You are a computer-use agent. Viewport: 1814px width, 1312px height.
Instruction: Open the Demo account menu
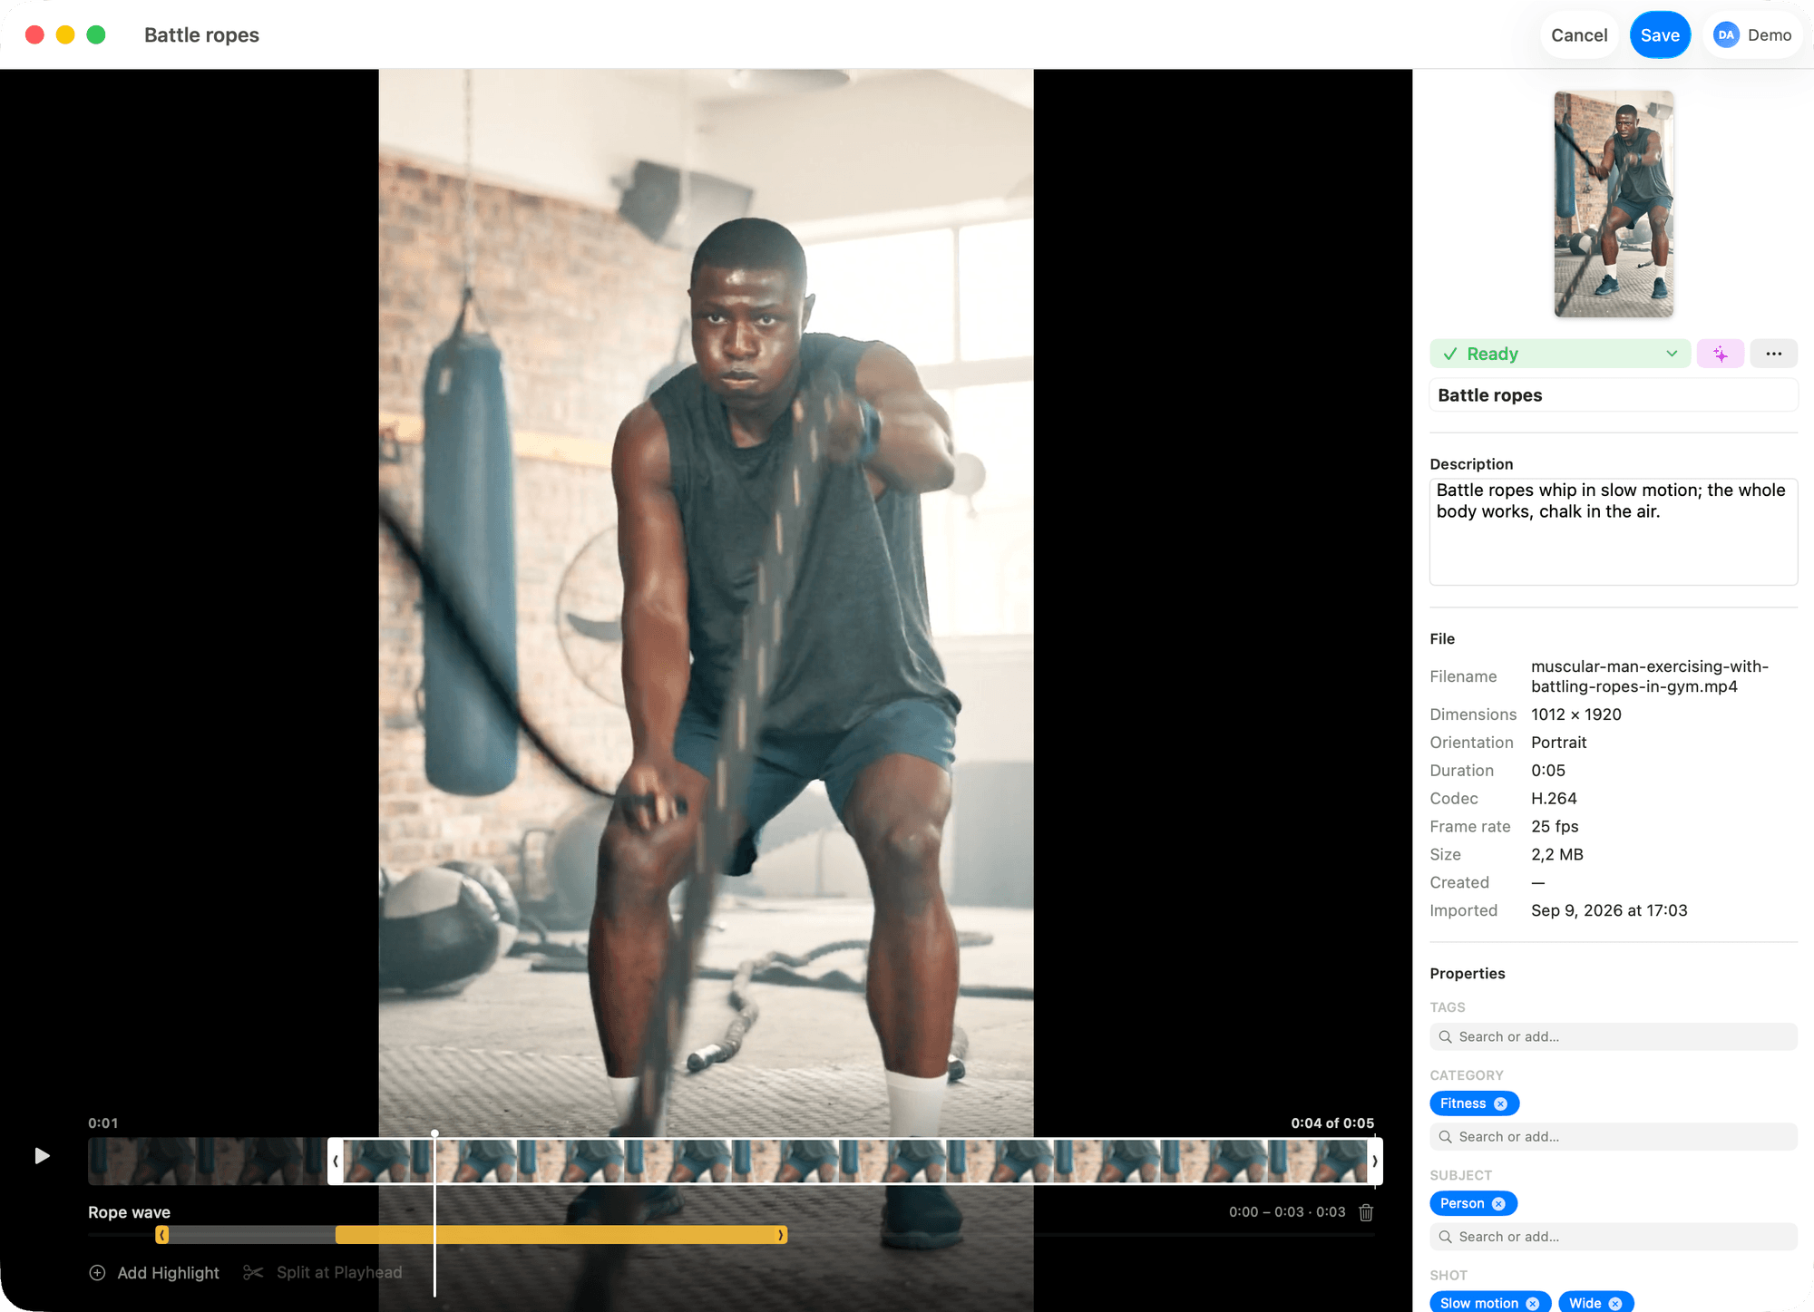[1752, 35]
